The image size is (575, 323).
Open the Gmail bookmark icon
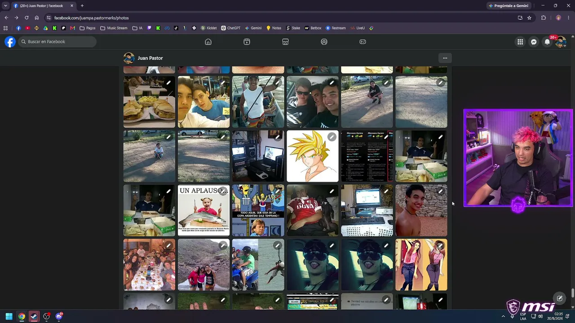[72, 28]
